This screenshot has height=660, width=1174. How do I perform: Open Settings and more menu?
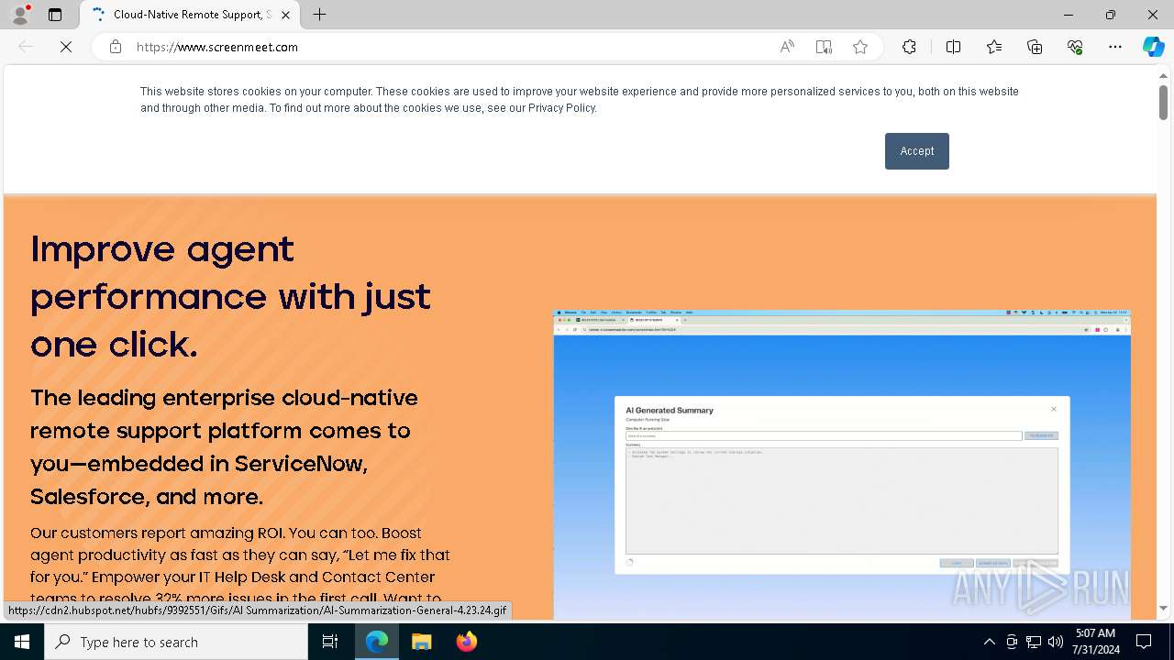pos(1115,47)
